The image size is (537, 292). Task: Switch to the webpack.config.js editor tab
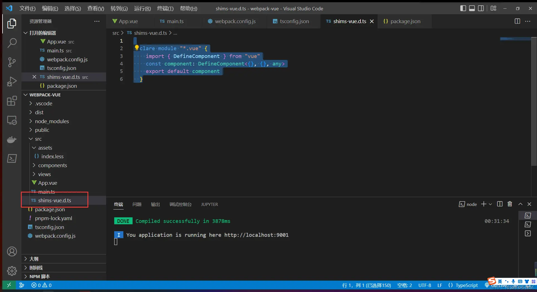[235, 21]
